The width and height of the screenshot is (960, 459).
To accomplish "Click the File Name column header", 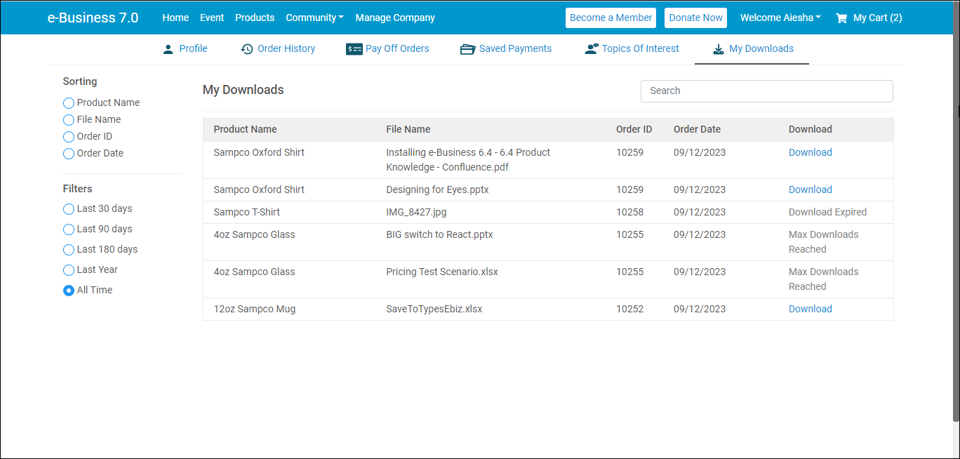I will tap(408, 129).
